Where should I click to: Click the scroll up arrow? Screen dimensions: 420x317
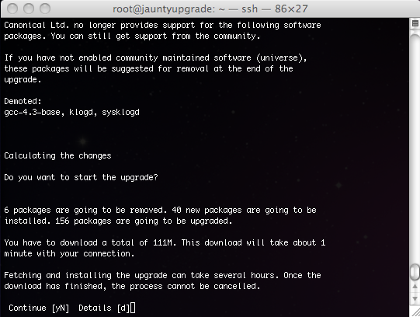click(x=415, y=287)
